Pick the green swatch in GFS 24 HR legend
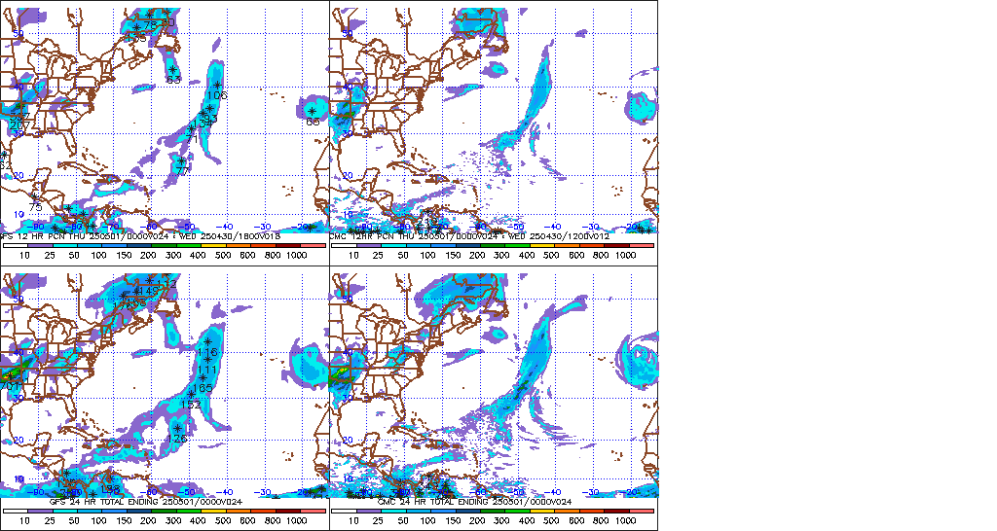Viewport: 997px width, 531px height. [189, 511]
